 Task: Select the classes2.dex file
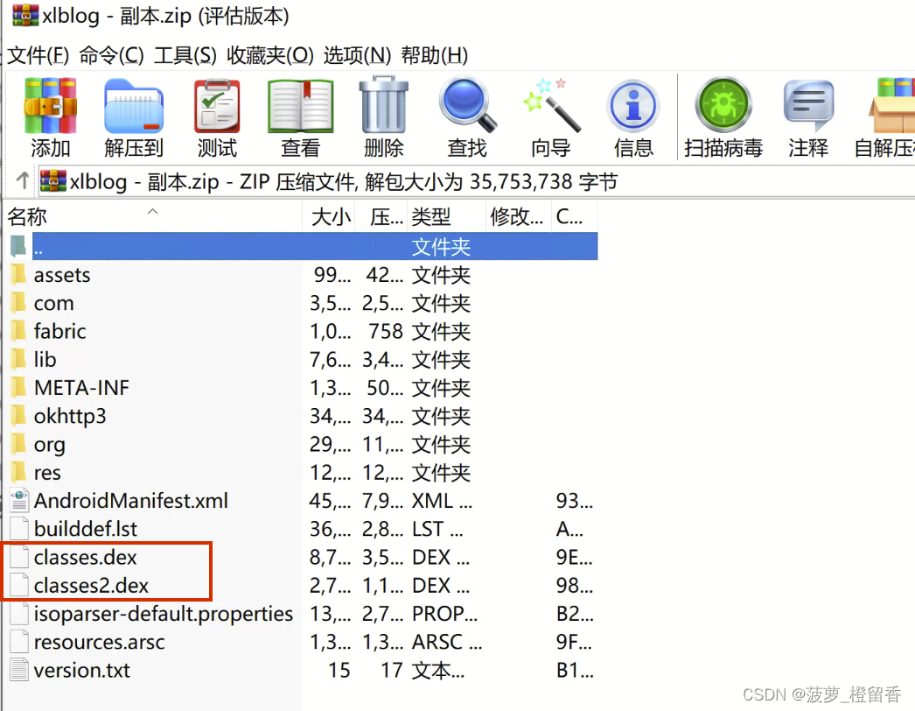(91, 586)
